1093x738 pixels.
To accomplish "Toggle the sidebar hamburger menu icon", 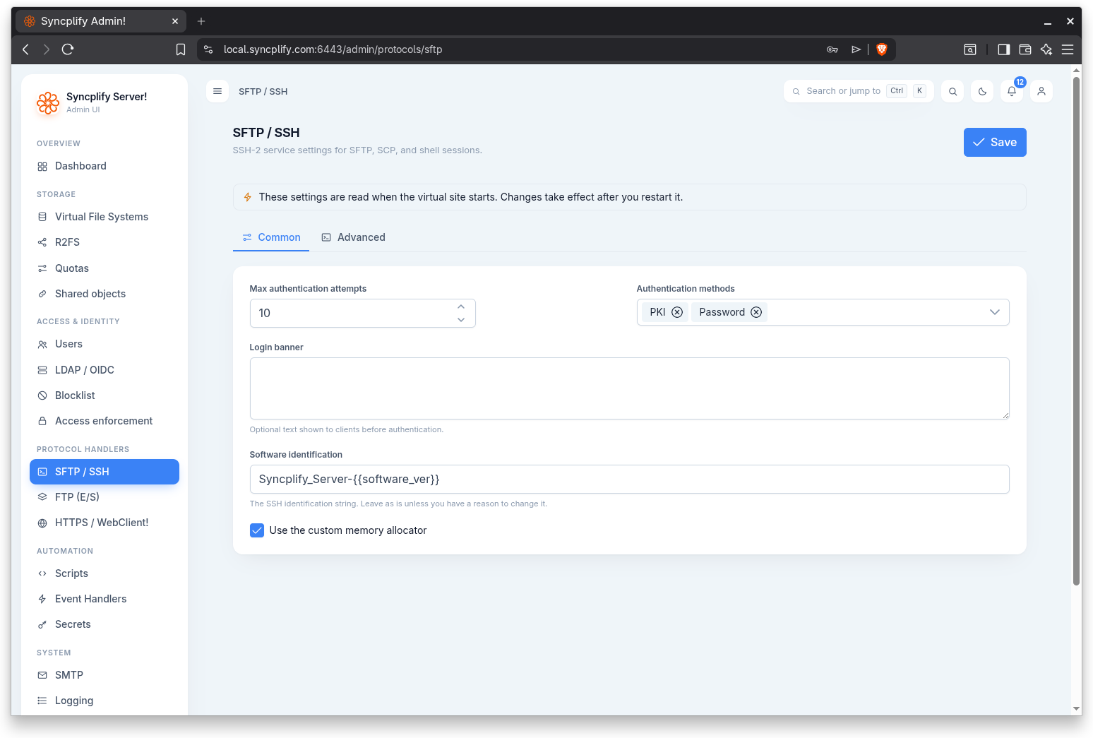I will [x=217, y=91].
